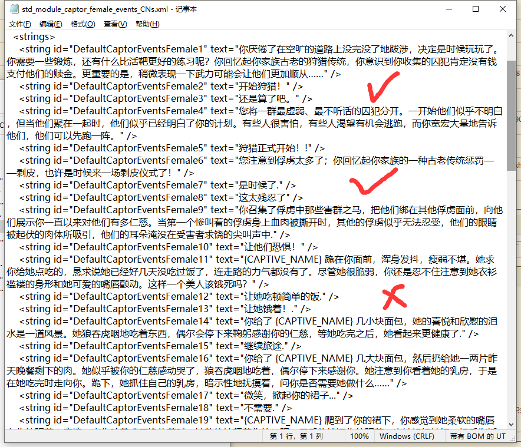
Task: Click the Notepad icon in title bar
Action: 14,9
